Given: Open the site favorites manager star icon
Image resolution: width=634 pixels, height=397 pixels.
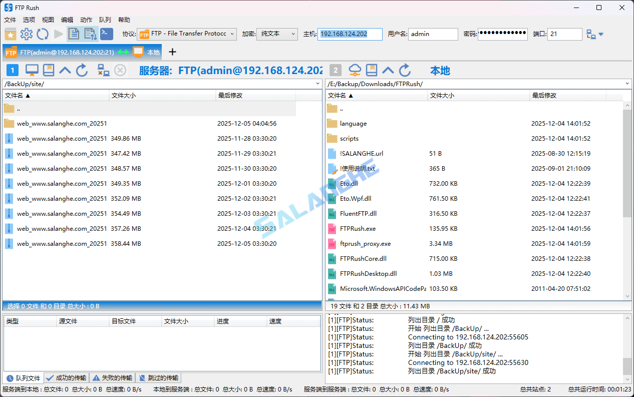Looking at the screenshot, I should point(11,35).
